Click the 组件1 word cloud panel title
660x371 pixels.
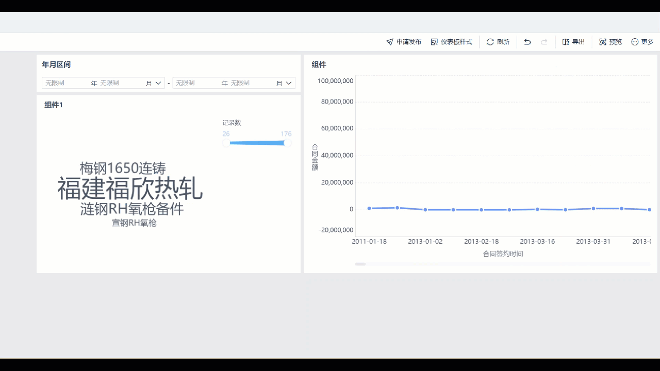tap(54, 105)
